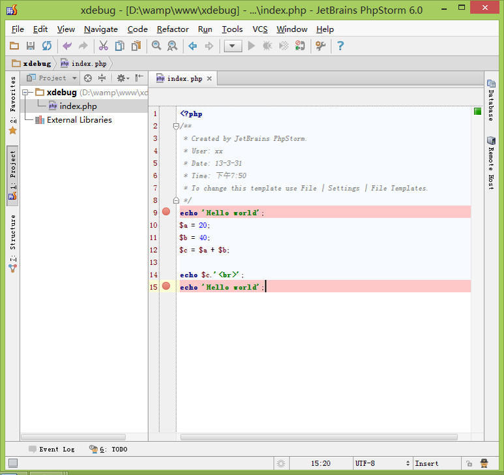This screenshot has width=504, height=475.
Task: Click the Cut scissors icon
Action: click(104, 46)
